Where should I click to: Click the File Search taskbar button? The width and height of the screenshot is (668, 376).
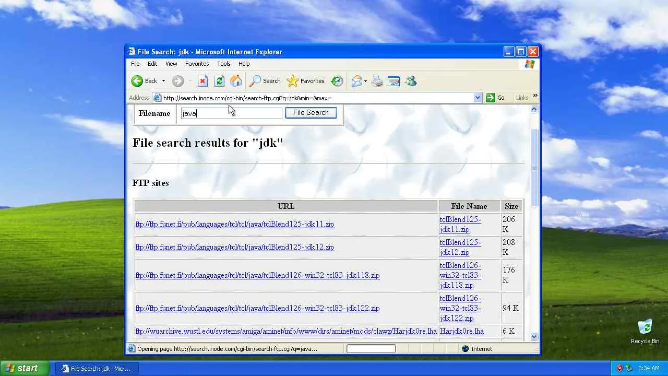click(x=97, y=369)
